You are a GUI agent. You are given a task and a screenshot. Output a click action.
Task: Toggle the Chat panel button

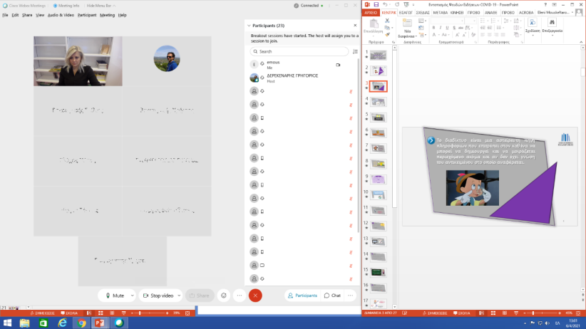pos(332,296)
